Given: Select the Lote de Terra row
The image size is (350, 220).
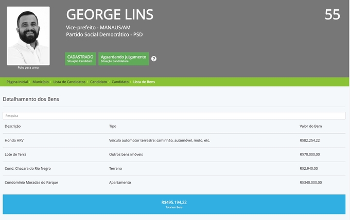Looking at the screenshot, I should 15,154.
